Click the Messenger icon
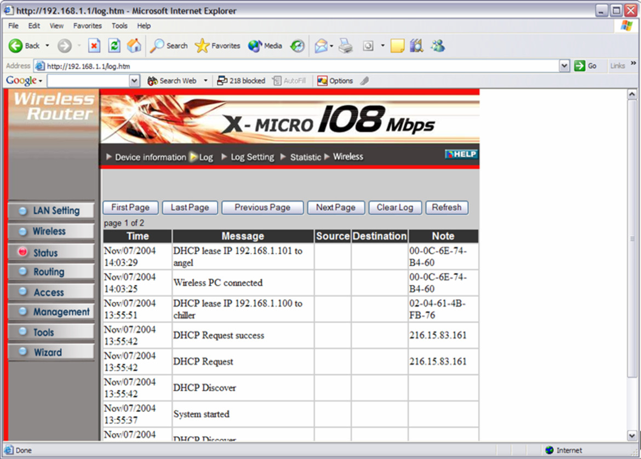 click(438, 46)
